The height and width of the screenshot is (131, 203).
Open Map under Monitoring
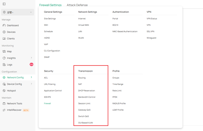click(x=9, y=51)
